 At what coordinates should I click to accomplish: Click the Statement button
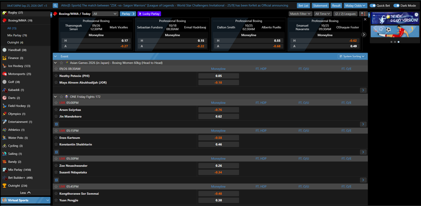[x=320, y=5]
